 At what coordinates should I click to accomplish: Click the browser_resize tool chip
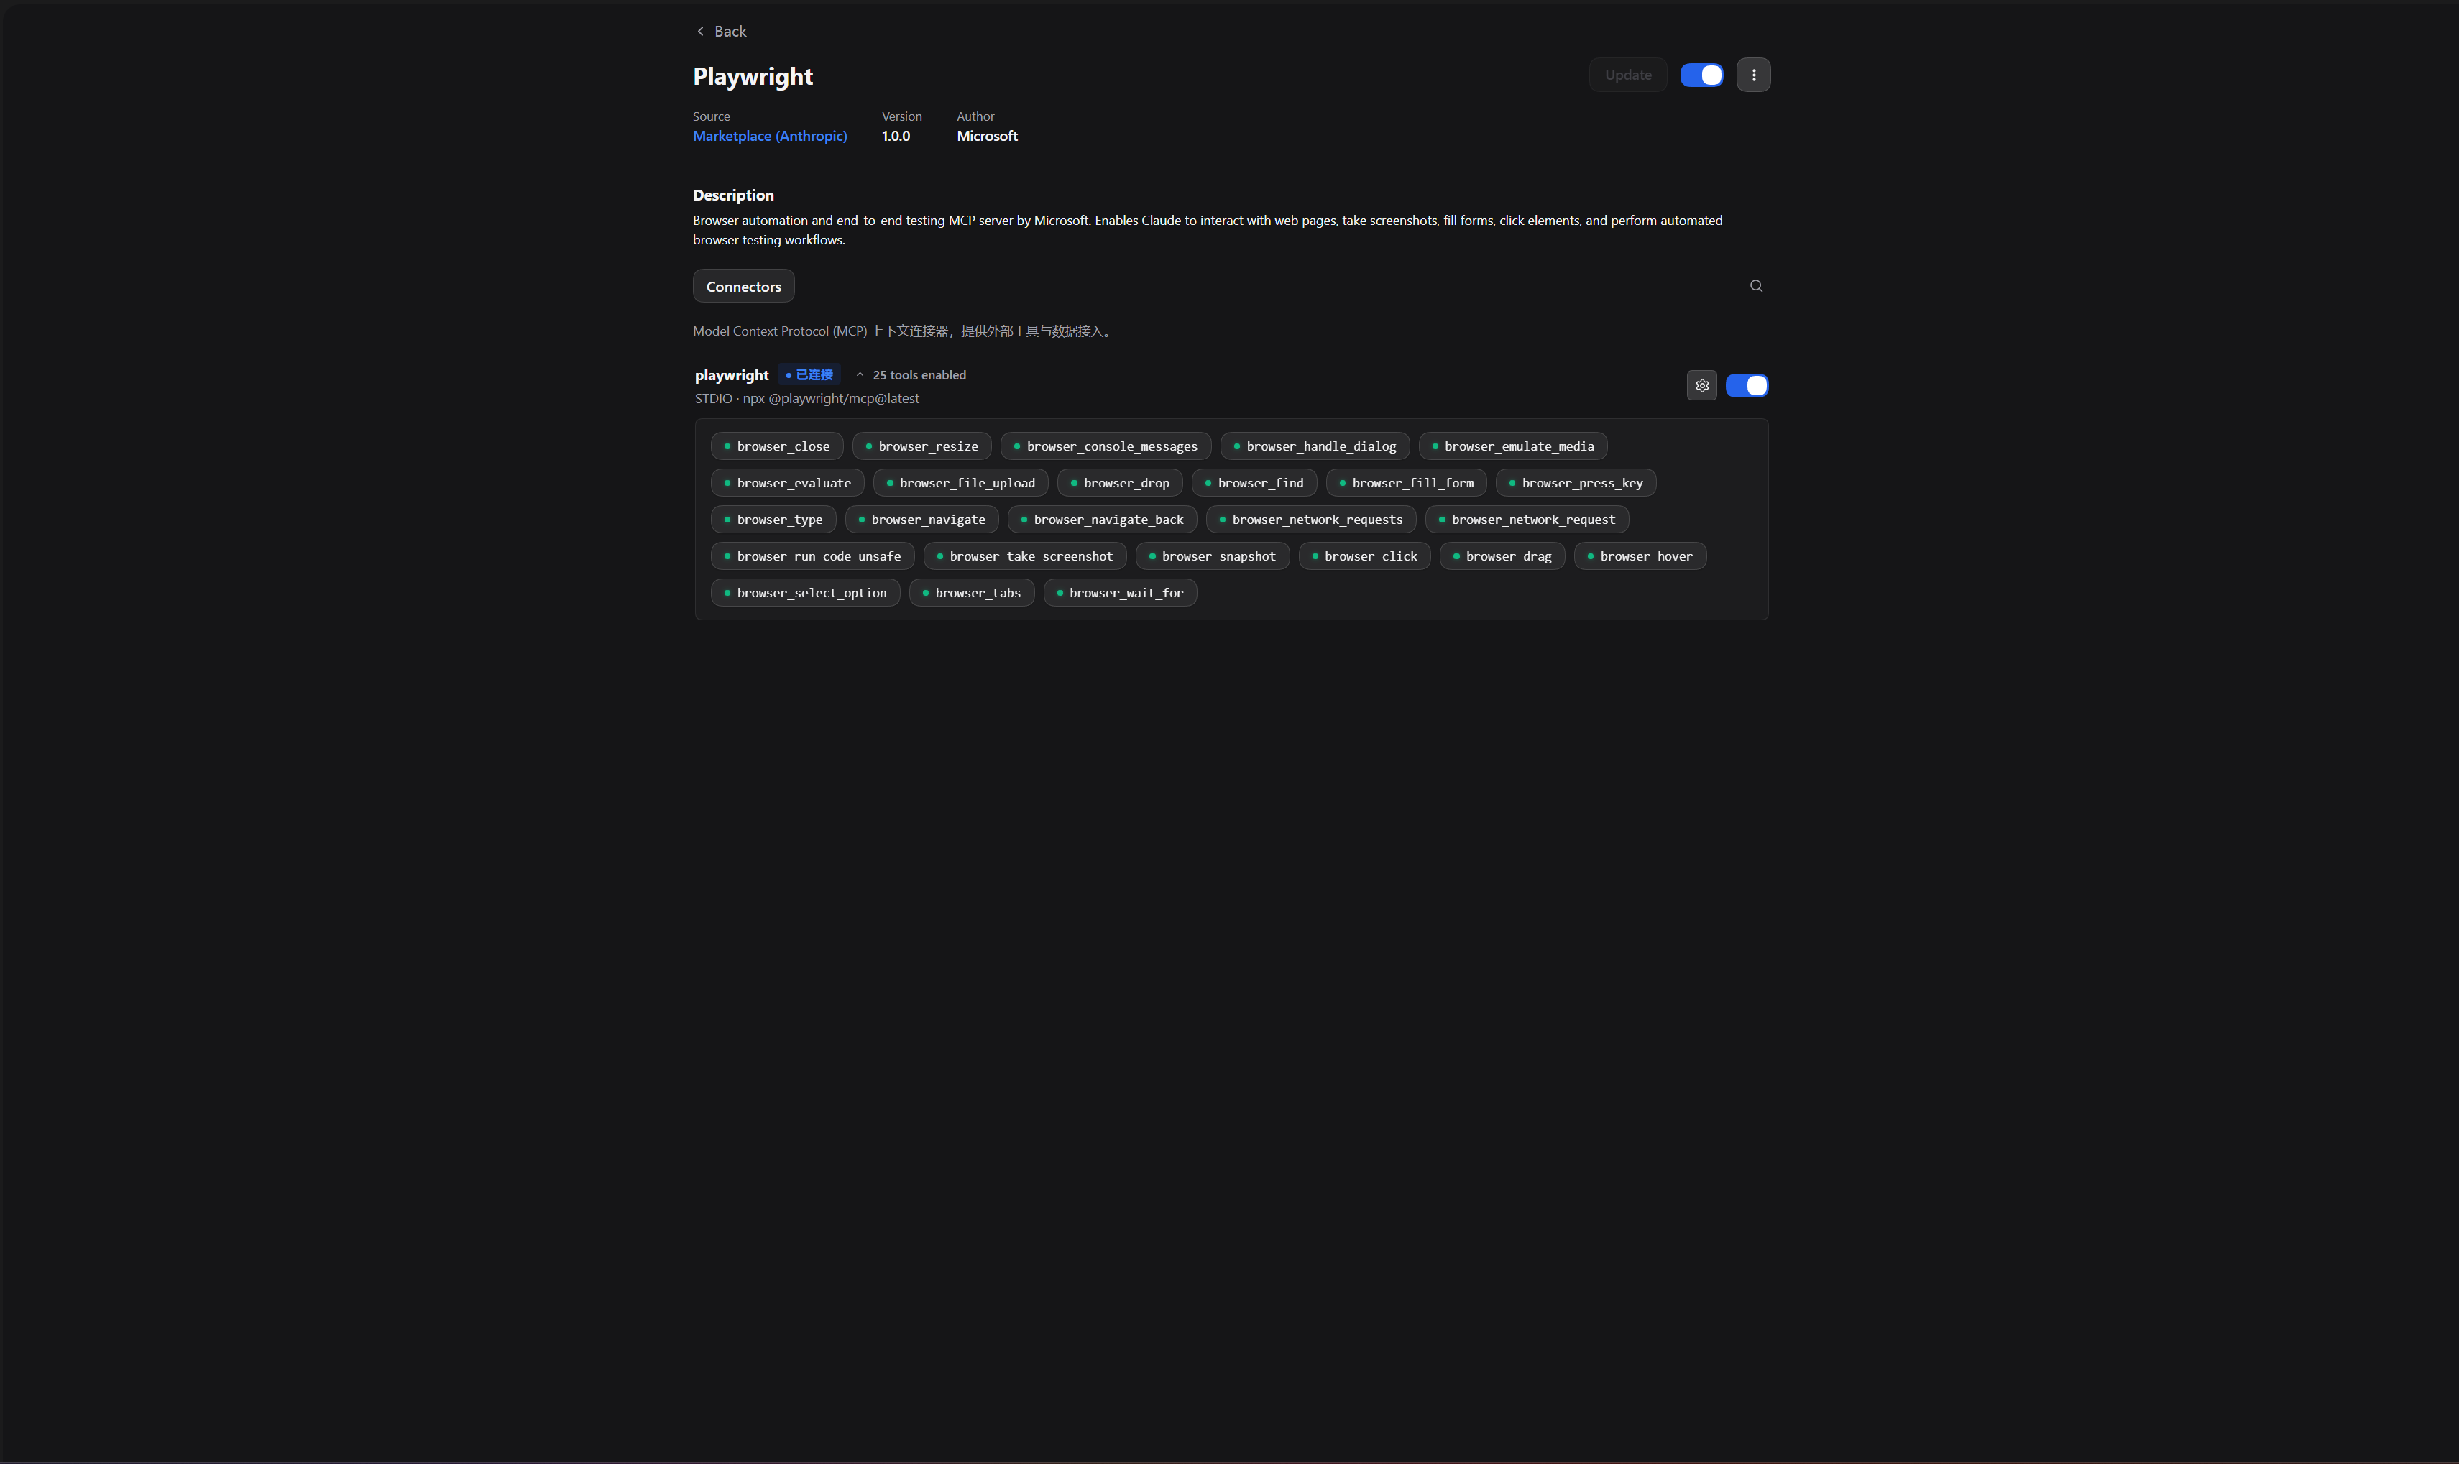click(x=921, y=446)
